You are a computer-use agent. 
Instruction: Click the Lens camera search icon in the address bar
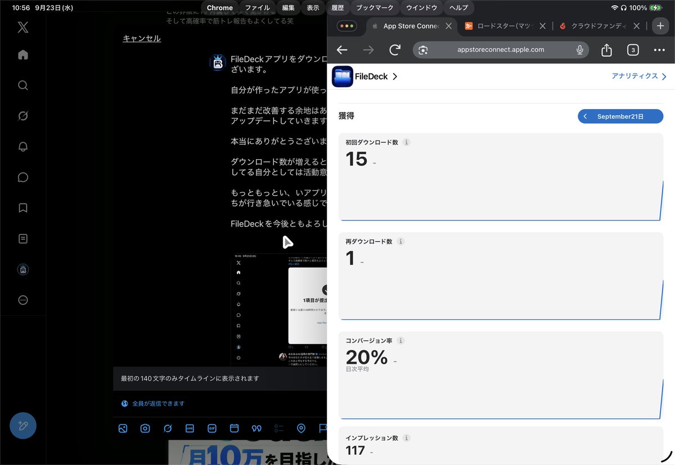[x=423, y=50]
